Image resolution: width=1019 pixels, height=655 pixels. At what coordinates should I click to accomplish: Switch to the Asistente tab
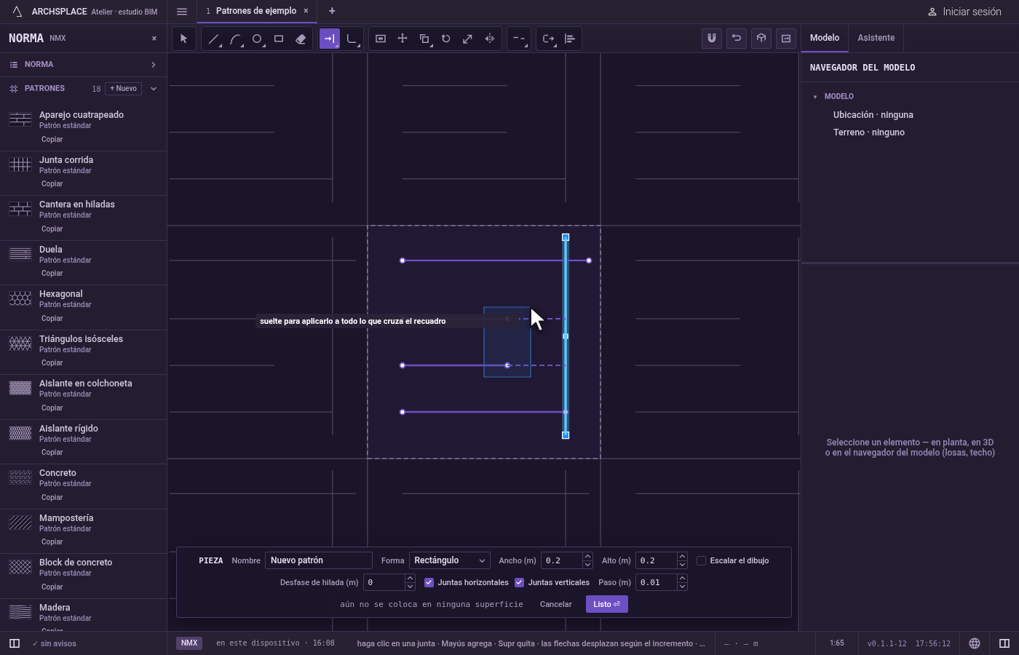tap(876, 38)
